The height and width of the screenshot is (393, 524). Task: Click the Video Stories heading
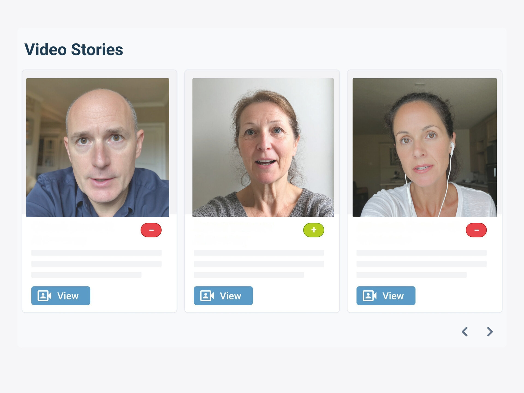74,50
